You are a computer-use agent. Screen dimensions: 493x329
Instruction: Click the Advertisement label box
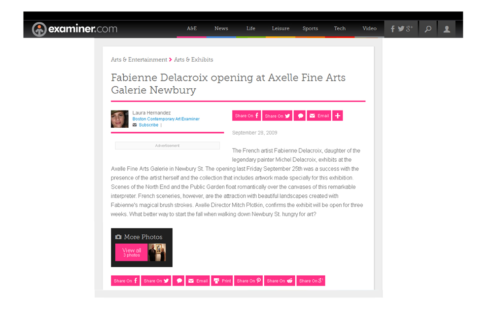tap(167, 146)
